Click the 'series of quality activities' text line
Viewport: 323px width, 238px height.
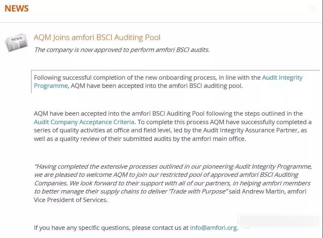[x=170, y=130]
